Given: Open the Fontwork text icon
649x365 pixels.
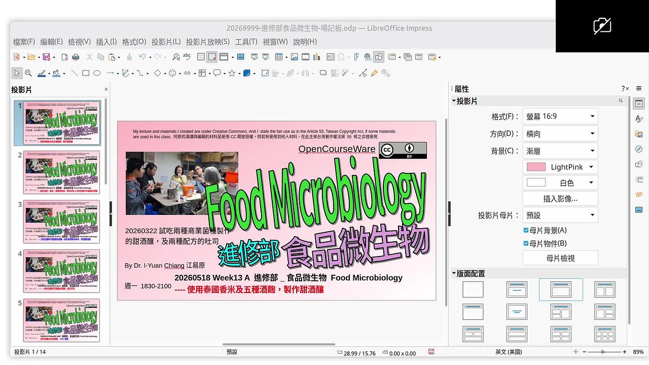Looking at the screenshot, I should pos(356,57).
